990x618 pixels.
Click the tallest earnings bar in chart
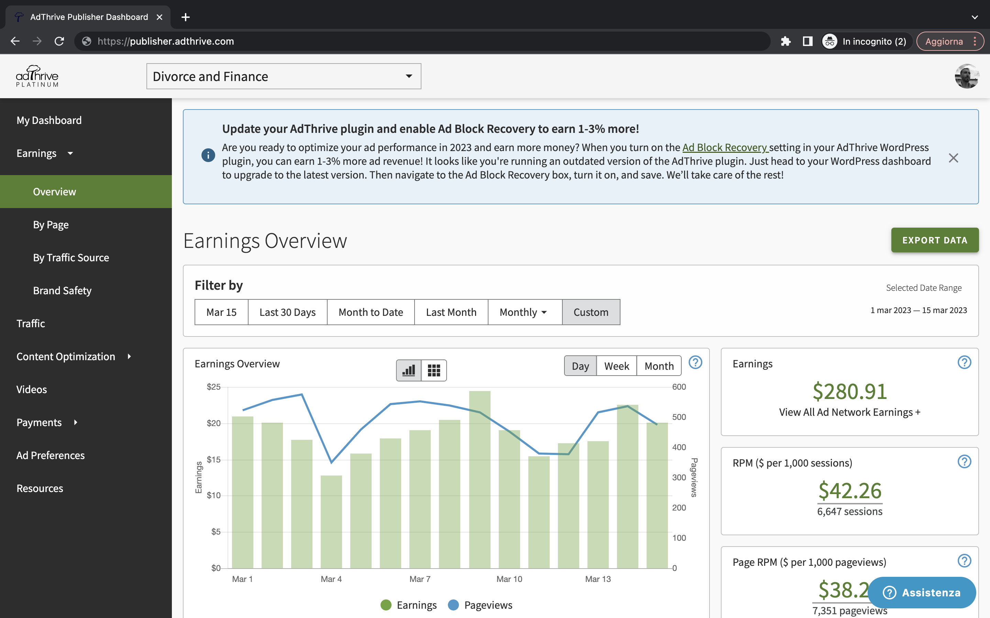click(480, 479)
